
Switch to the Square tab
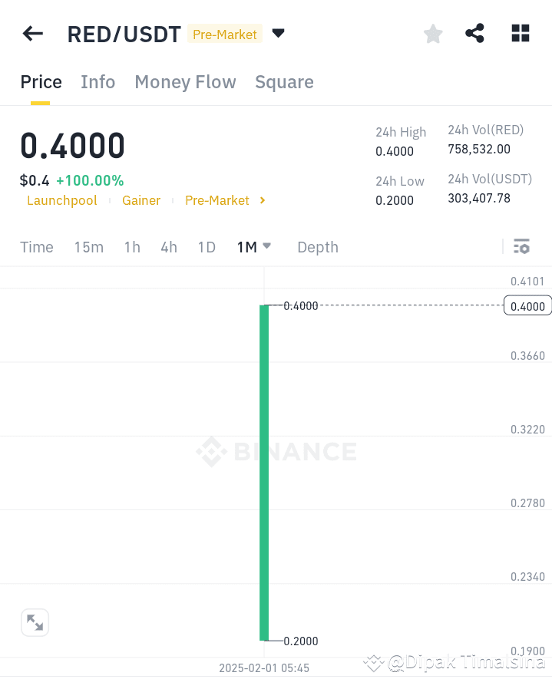pos(284,82)
